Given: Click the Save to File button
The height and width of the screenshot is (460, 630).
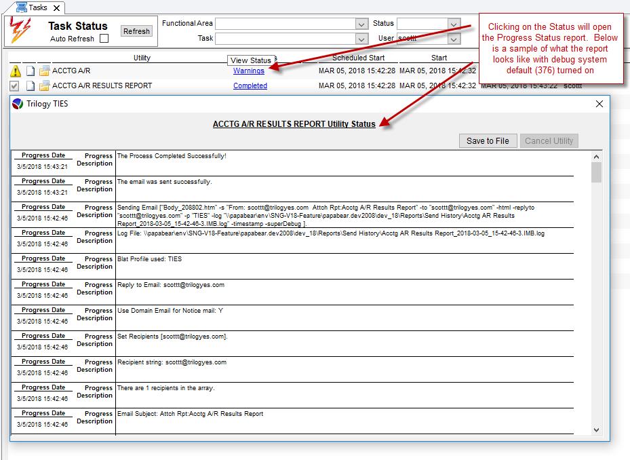Looking at the screenshot, I should pos(488,141).
